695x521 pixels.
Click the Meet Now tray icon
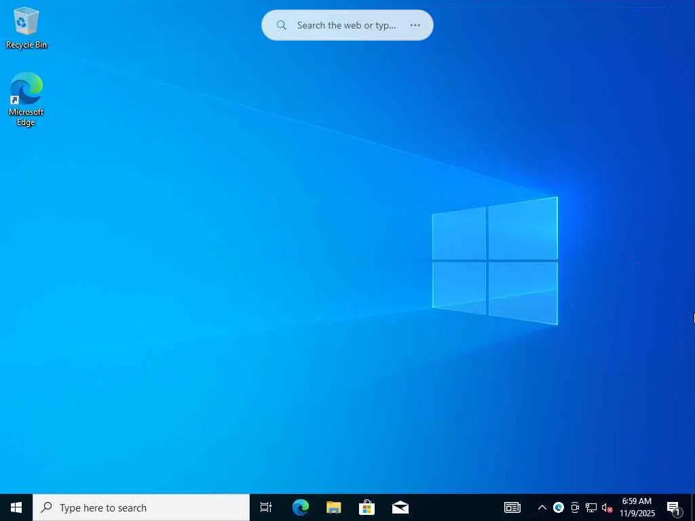pyautogui.click(x=575, y=507)
